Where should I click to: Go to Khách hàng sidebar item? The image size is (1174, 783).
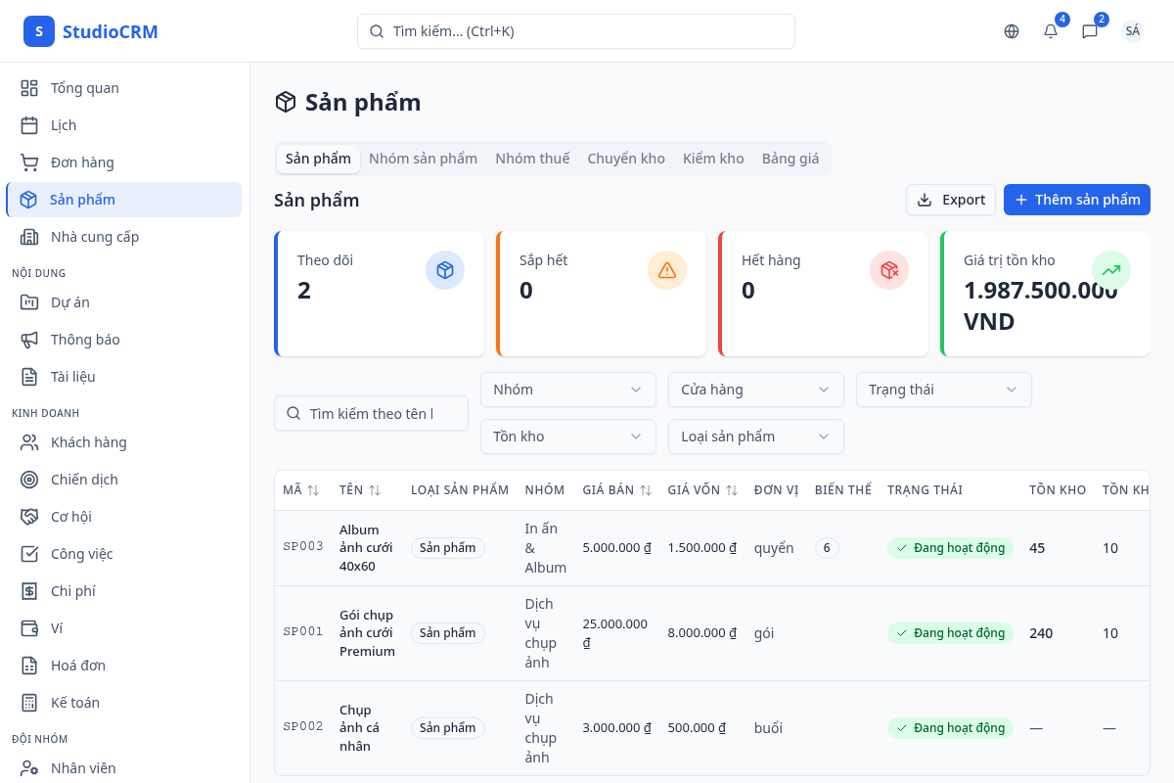coord(88,442)
